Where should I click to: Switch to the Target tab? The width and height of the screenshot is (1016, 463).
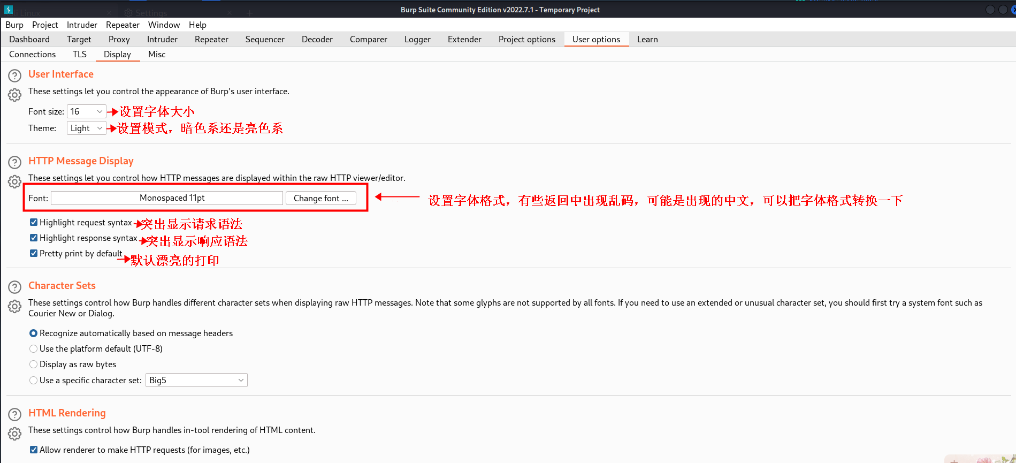point(79,39)
